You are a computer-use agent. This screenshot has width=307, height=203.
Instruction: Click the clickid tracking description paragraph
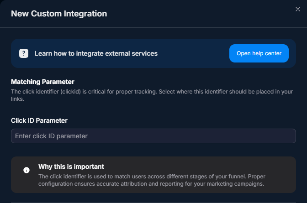pyautogui.click(x=152, y=95)
